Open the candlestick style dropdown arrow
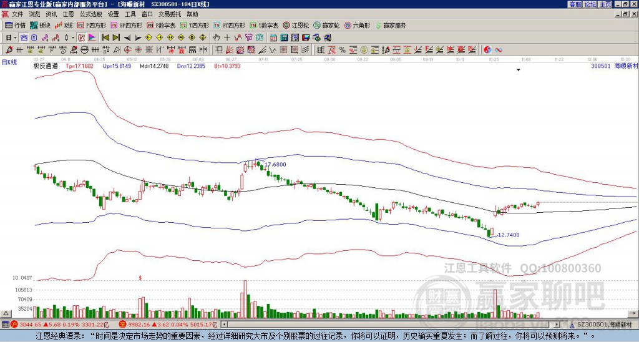Screen dimensions: 639x342 [x=73, y=37]
